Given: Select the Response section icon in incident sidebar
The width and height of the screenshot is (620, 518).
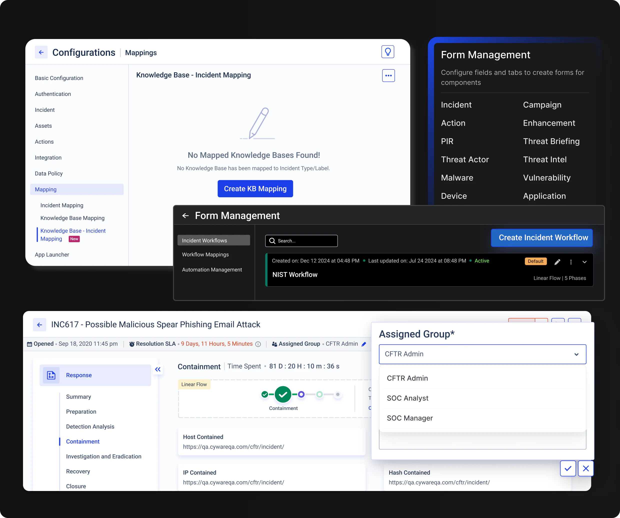Looking at the screenshot, I should tap(51, 375).
